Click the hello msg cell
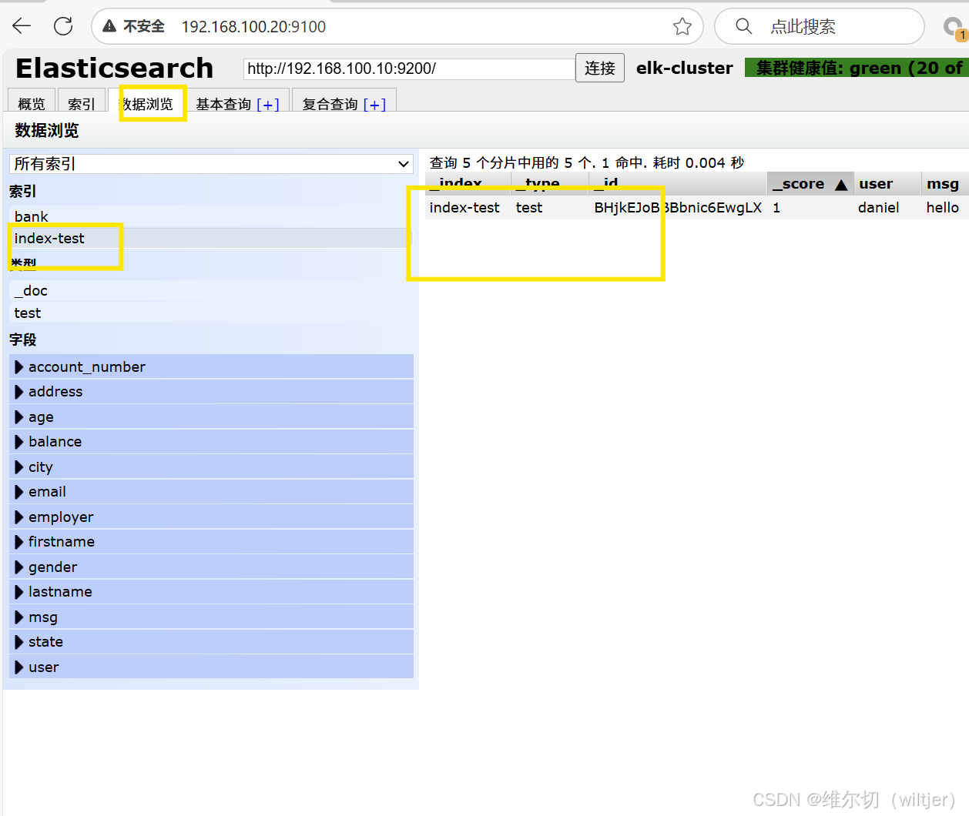The width and height of the screenshot is (969, 816). [942, 208]
